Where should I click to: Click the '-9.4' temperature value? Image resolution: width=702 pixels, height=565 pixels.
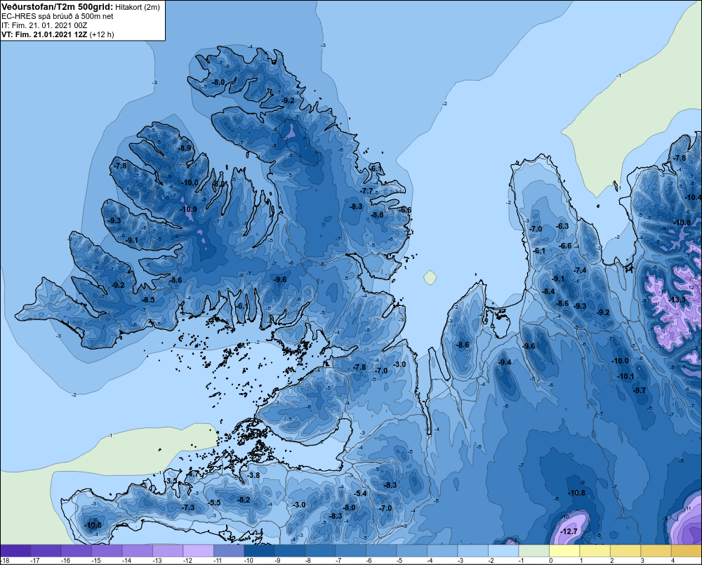click(x=505, y=362)
